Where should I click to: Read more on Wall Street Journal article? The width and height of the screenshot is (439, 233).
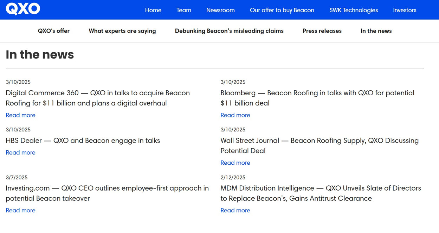(x=235, y=163)
